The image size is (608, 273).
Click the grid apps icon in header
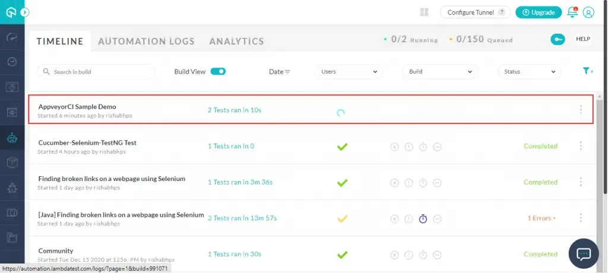(424, 12)
